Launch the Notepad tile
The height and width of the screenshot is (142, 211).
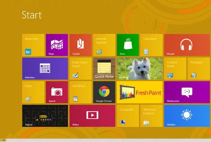(x=199, y=69)
